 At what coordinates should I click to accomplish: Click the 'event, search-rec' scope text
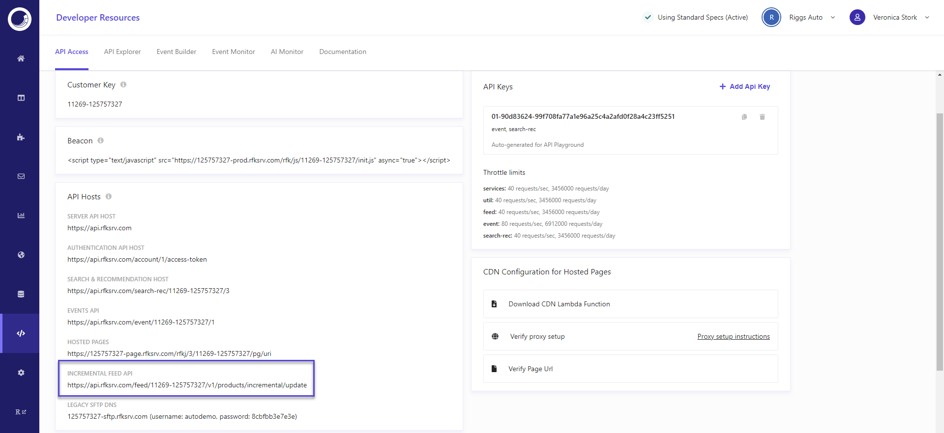click(x=514, y=129)
